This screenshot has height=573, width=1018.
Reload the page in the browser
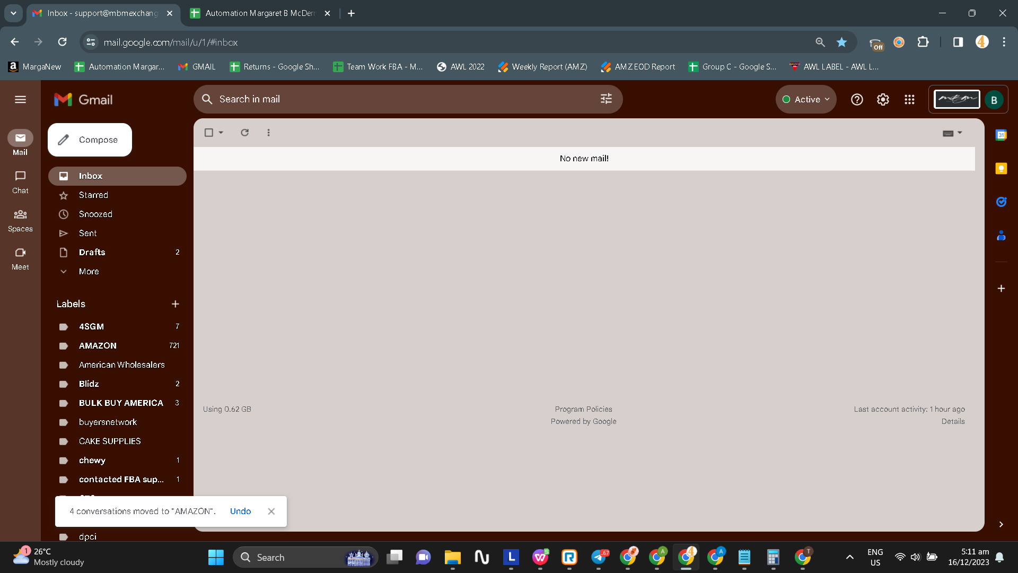tap(62, 42)
